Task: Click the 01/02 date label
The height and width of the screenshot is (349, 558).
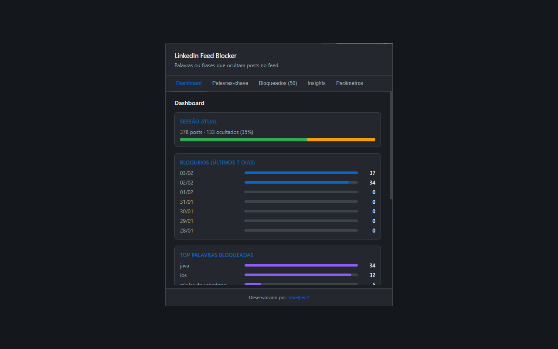Action: point(187,192)
